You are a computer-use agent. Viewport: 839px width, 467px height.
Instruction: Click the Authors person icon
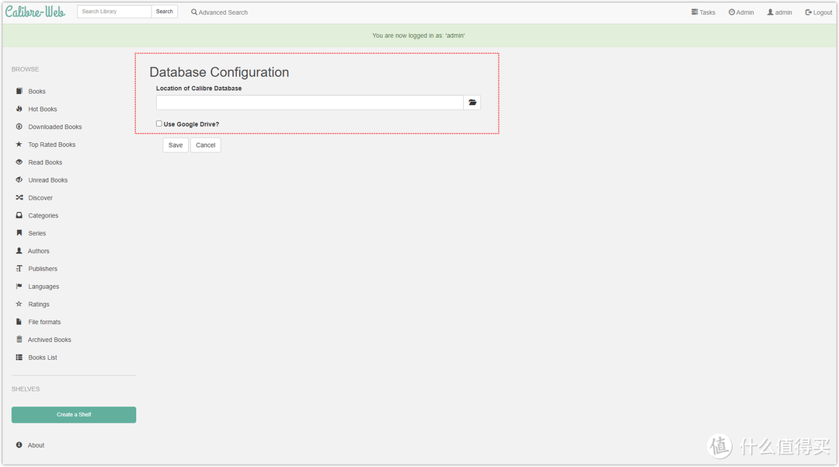point(19,250)
